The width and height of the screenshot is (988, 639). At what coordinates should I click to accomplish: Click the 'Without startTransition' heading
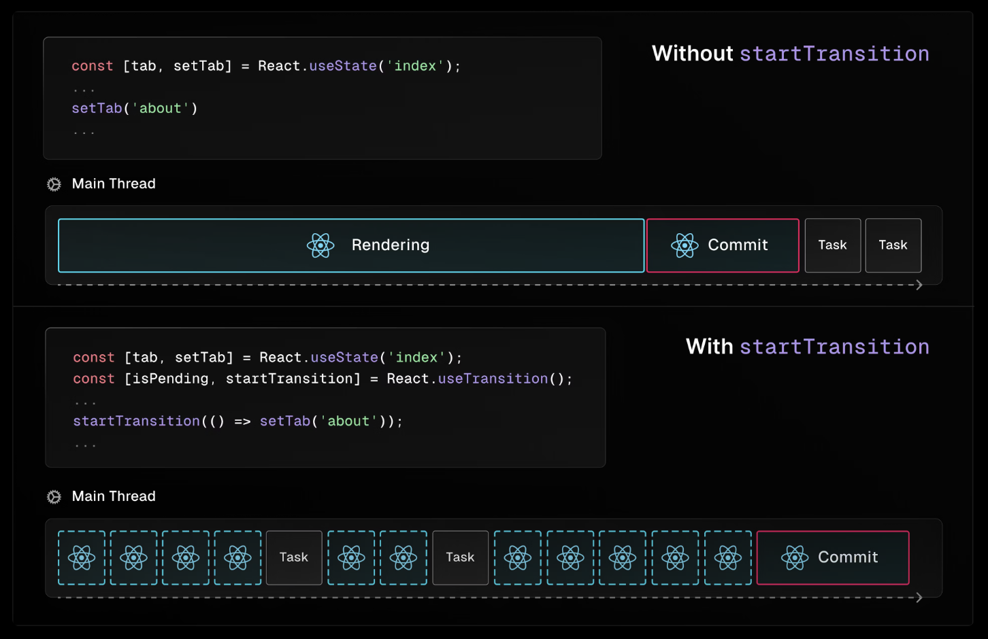click(x=791, y=54)
